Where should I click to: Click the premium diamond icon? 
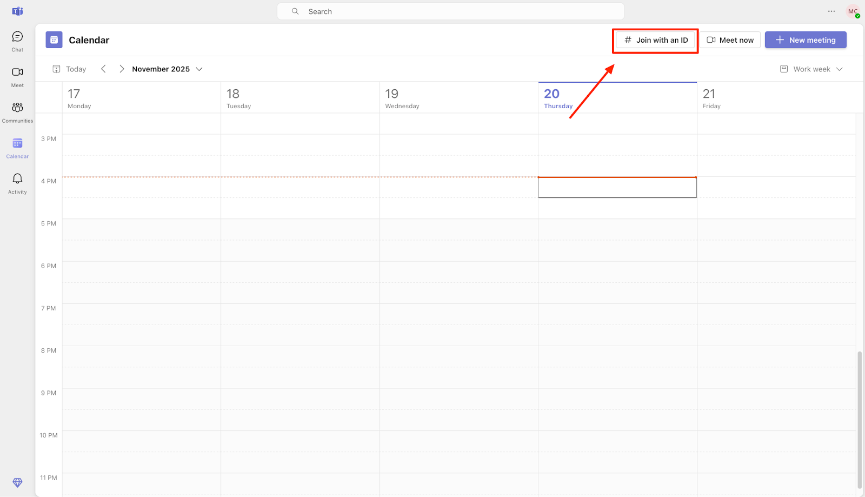[x=17, y=482]
